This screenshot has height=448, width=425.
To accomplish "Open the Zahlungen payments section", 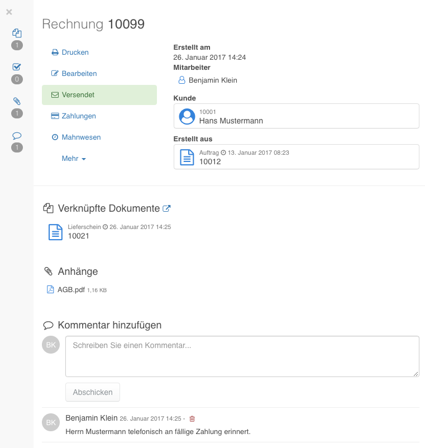I will pyautogui.click(x=73, y=116).
